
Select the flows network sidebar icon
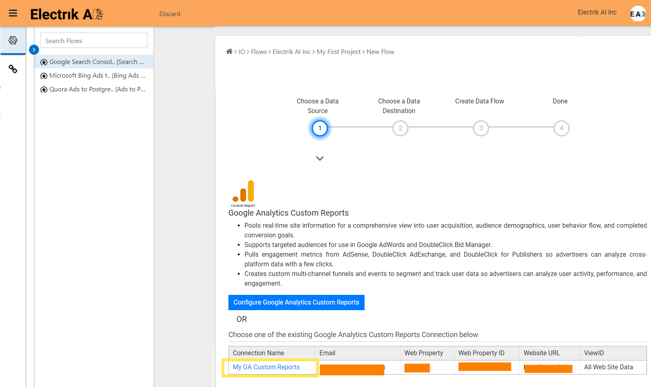(13, 40)
